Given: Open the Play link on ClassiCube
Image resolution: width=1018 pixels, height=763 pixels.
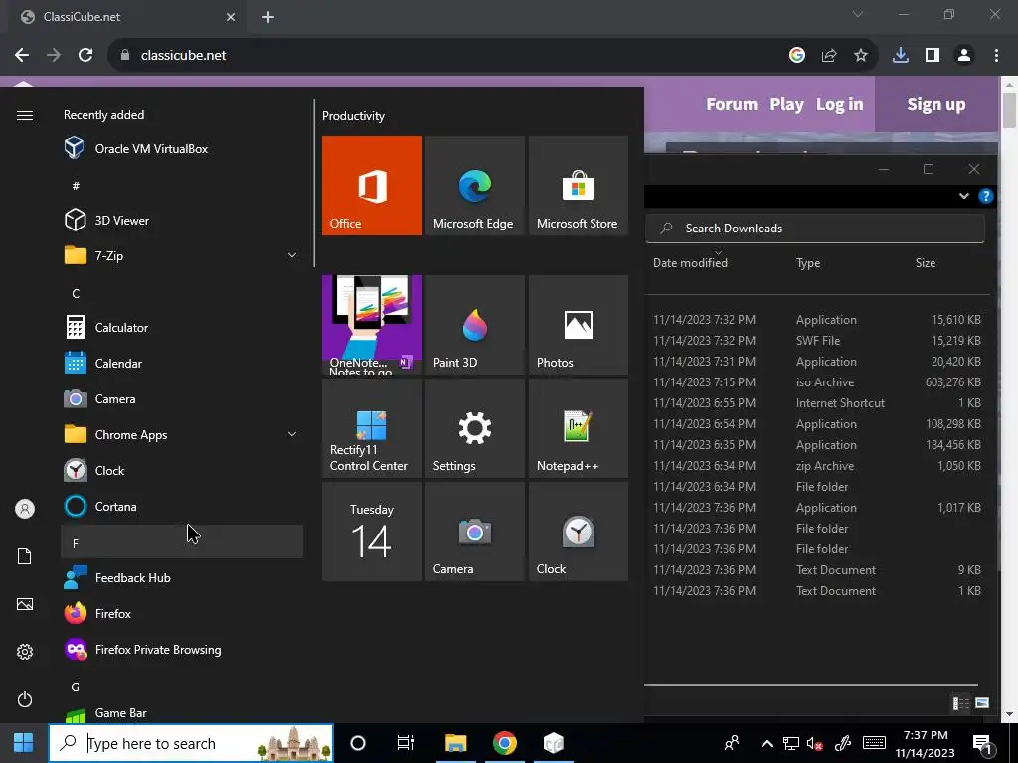Looking at the screenshot, I should (x=787, y=104).
